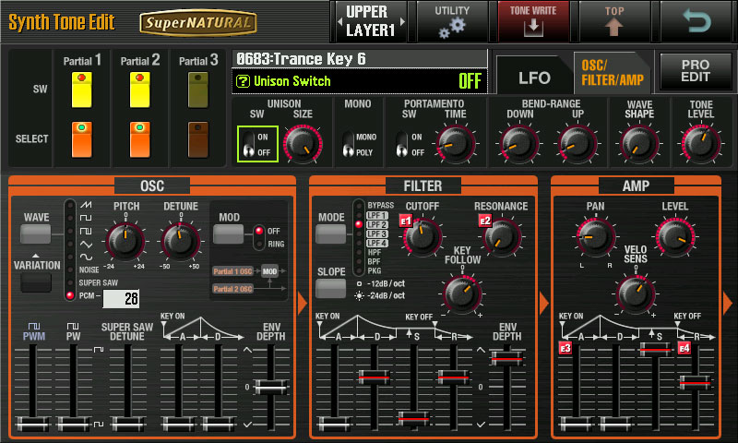Expand OSC panel with orange arrow
The height and width of the screenshot is (443, 738).
(303, 304)
